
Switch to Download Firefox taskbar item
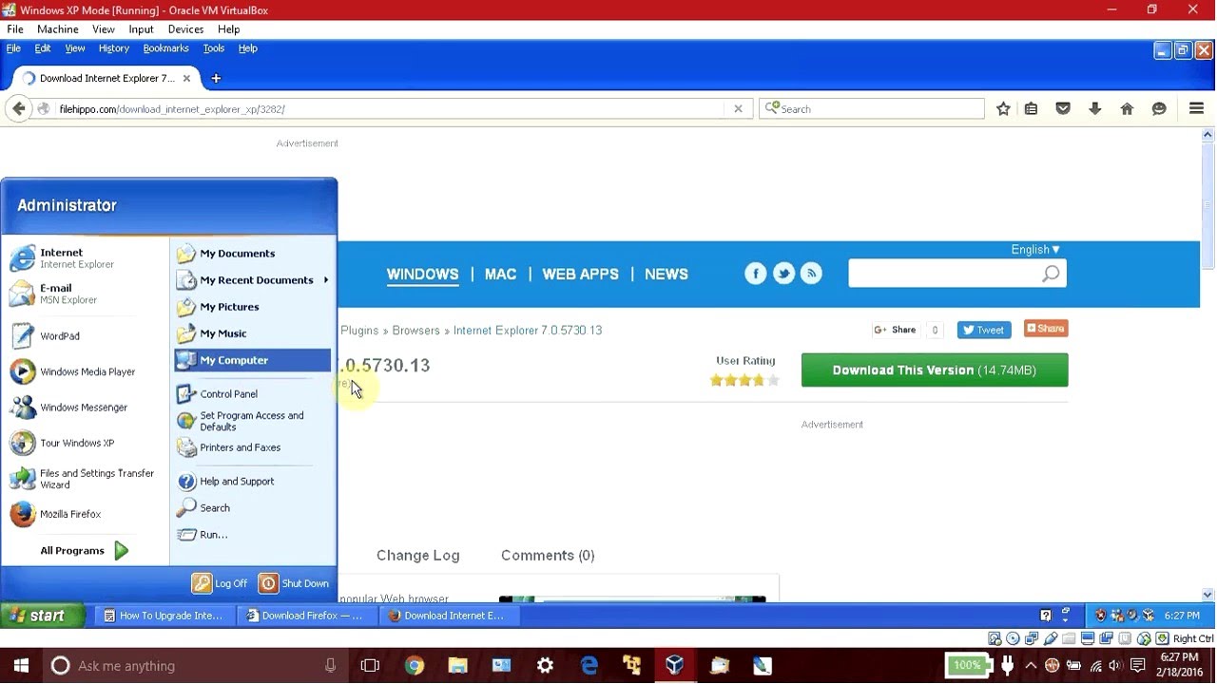point(306,616)
